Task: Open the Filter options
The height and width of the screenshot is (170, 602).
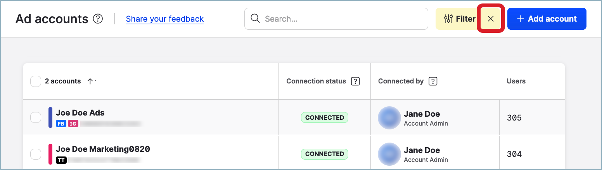Action: coord(460,19)
